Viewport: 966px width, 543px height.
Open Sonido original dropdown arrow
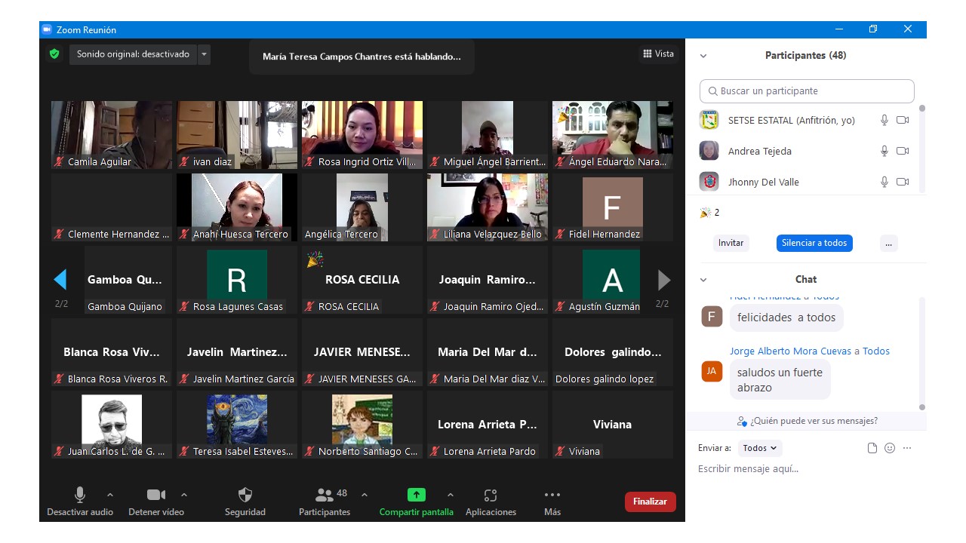pos(204,54)
